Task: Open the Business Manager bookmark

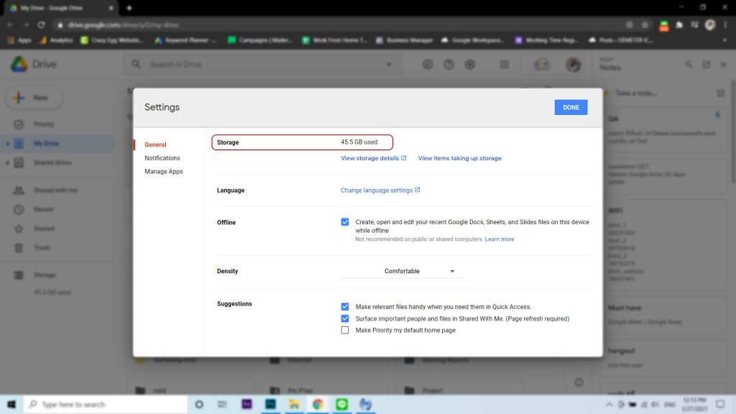Action: 404,40
